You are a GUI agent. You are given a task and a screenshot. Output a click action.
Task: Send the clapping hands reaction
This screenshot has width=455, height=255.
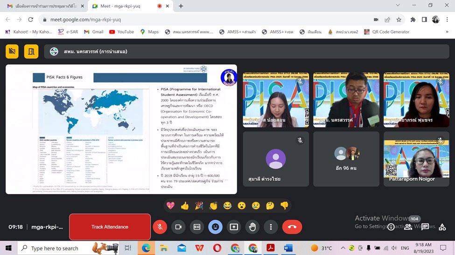tap(213, 206)
